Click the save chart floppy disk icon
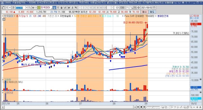Image resolution: width=203 pixels, height=110 pixels. tap(135, 8)
